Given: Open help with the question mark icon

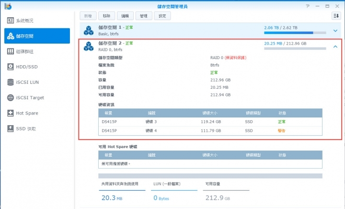Looking at the screenshot, I should click(308, 6).
